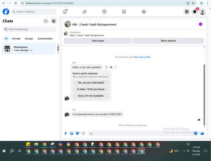Viewport: 211px width, 161px height.
Task: Open the Groups icon in top navigation
Action: point(143,12)
